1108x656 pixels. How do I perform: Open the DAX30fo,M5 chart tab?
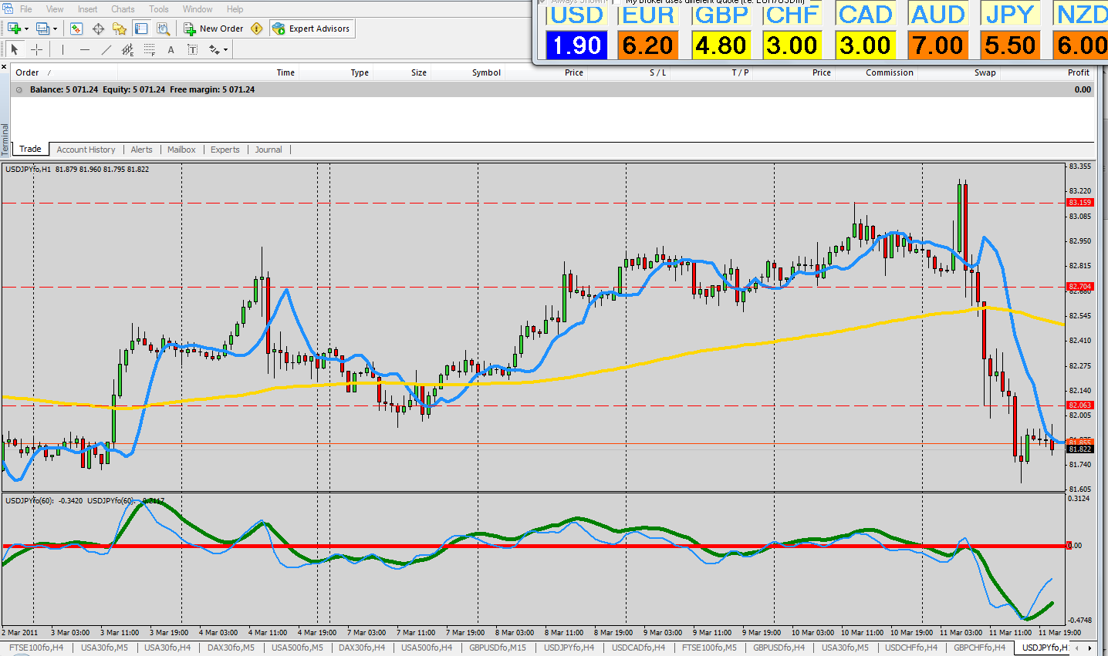(x=231, y=648)
